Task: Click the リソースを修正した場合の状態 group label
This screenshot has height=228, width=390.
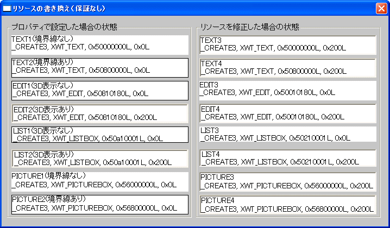Action: (x=249, y=27)
